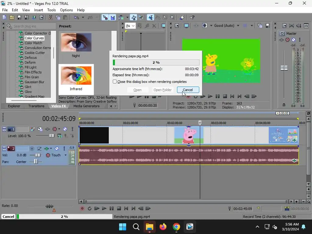Select the Zoom Edit Tool magnifier icon

click(x=172, y=17)
